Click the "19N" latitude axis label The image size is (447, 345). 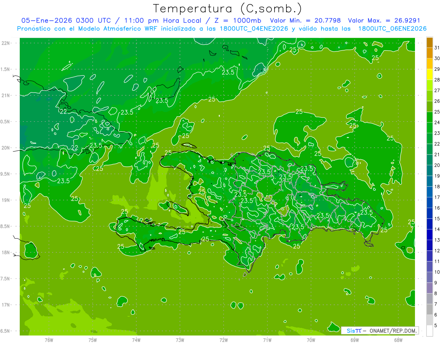[x=6, y=200]
